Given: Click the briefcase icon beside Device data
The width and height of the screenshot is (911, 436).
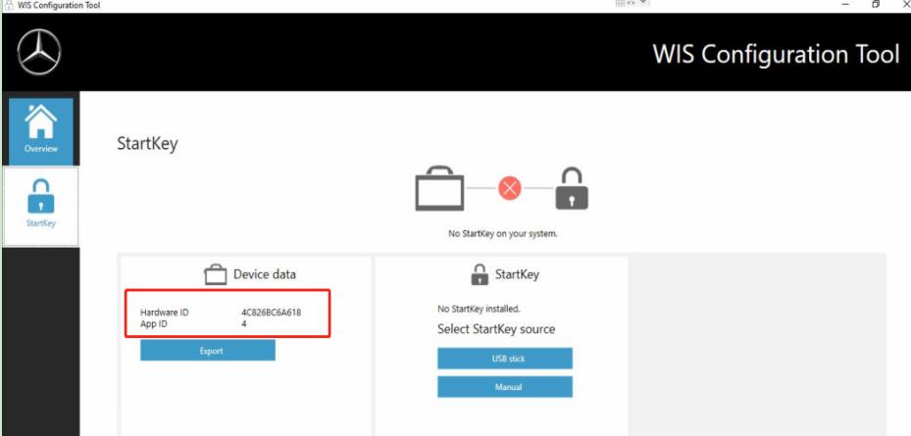Looking at the screenshot, I should (215, 274).
